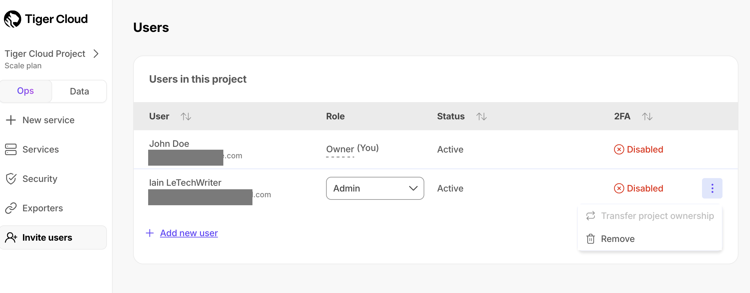Image resolution: width=750 pixels, height=293 pixels.
Task: Click the Services stack icon
Action: pos(11,149)
